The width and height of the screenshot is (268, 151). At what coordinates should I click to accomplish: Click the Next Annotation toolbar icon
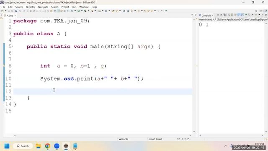pos(132,11)
